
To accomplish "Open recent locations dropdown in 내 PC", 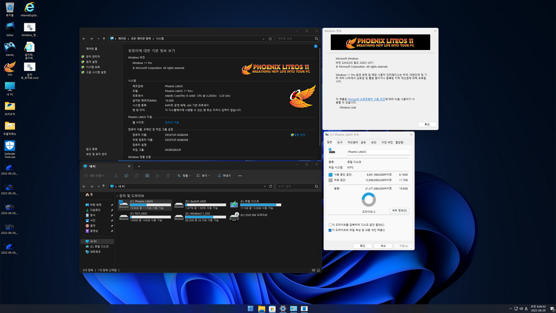I will tap(98, 186).
